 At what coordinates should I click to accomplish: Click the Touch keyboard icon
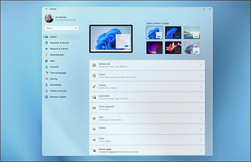94,108
